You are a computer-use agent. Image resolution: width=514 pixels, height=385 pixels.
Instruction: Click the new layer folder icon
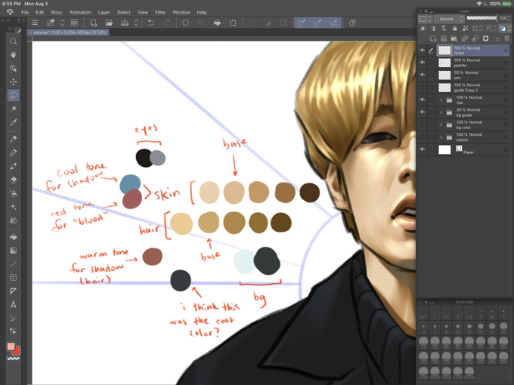click(x=454, y=38)
